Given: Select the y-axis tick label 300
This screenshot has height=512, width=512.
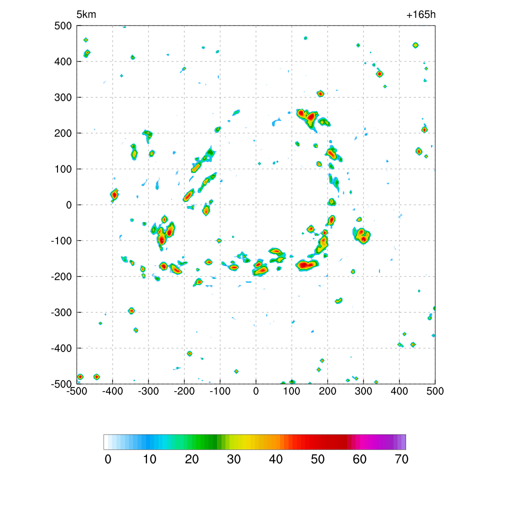Looking at the screenshot, I should click(x=63, y=97).
